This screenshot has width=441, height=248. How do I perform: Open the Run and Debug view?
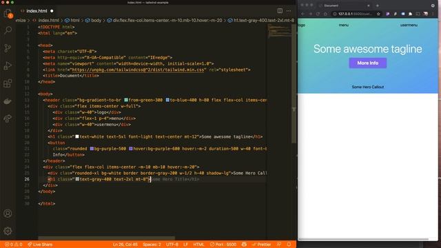(x=8, y=66)
